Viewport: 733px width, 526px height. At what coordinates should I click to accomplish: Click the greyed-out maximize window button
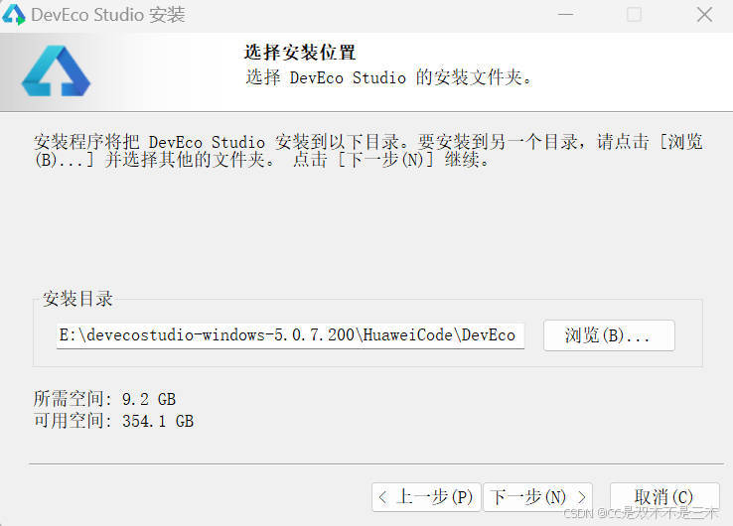click(634, 15)
